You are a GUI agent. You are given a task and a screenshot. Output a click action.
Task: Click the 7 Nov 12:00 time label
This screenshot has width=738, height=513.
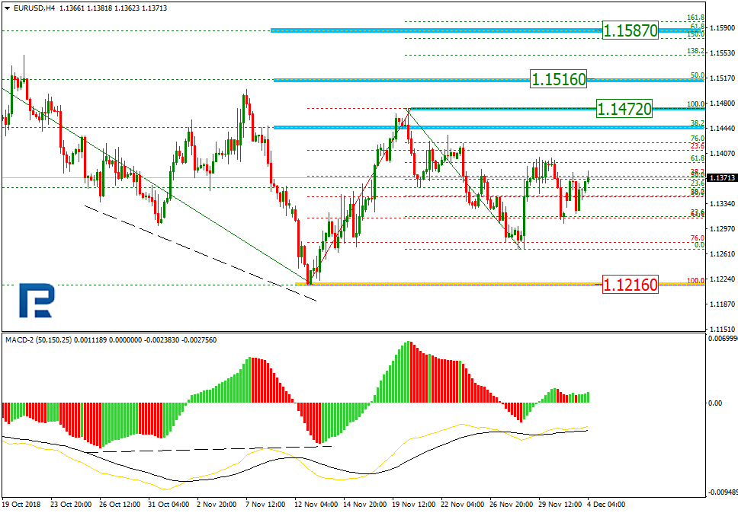click(265, 504)
